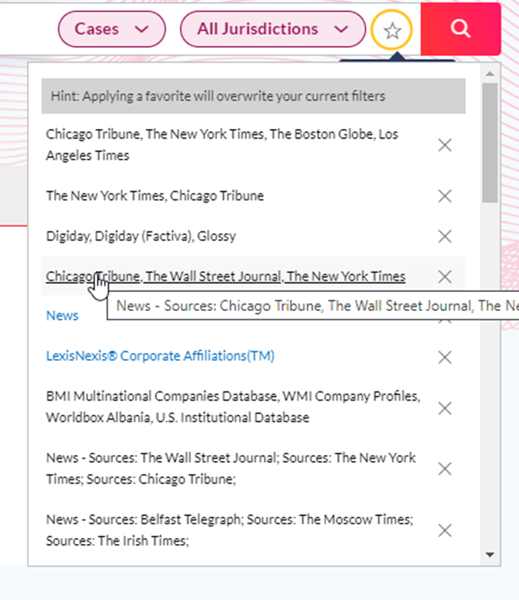Delete the News Sources Wall Street Journal favorite

445,469
